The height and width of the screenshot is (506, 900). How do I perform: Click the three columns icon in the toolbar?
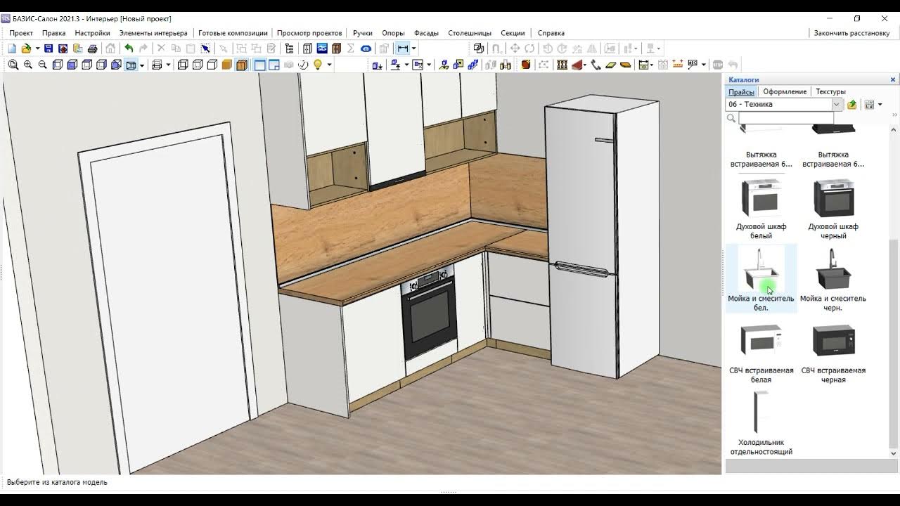[x=562, y=65]
